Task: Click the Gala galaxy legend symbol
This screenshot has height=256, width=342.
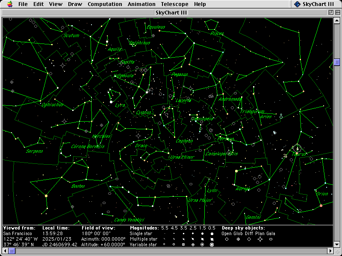Action: (271, 239)
